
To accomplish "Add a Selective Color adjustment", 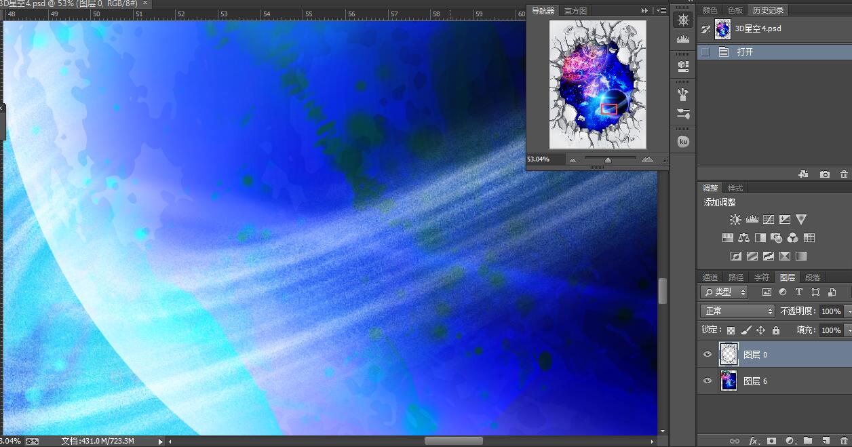I will (x=785, y=256).
